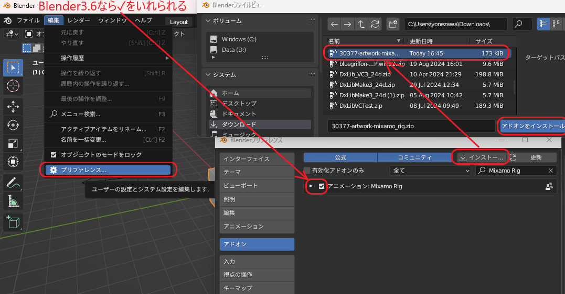Click the file browser search magnifier icon
This screenshot has height=294, width=565.
[518, 24]
